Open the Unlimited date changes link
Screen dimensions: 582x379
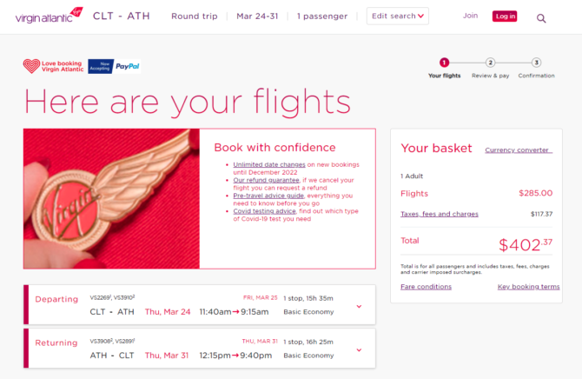click(x=269, y=164)
